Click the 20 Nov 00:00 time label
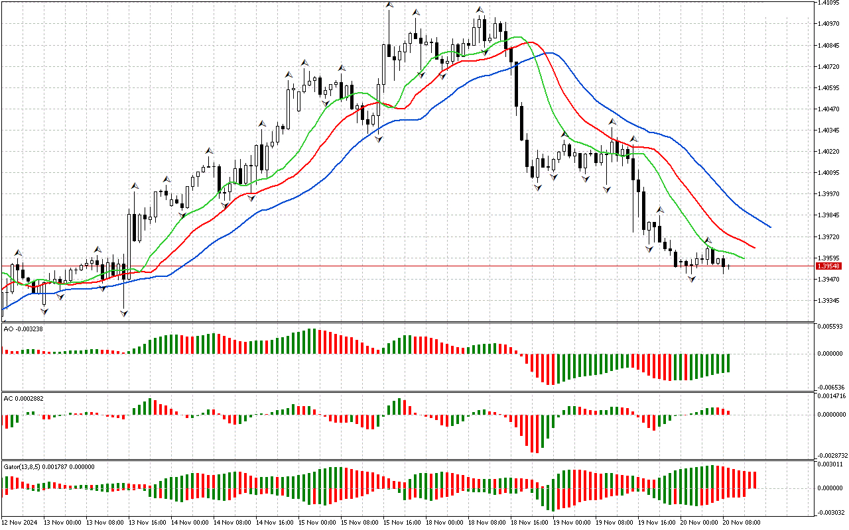Image resolution: width=849 pixels, height=530 pixels. (x=699, y=523)
